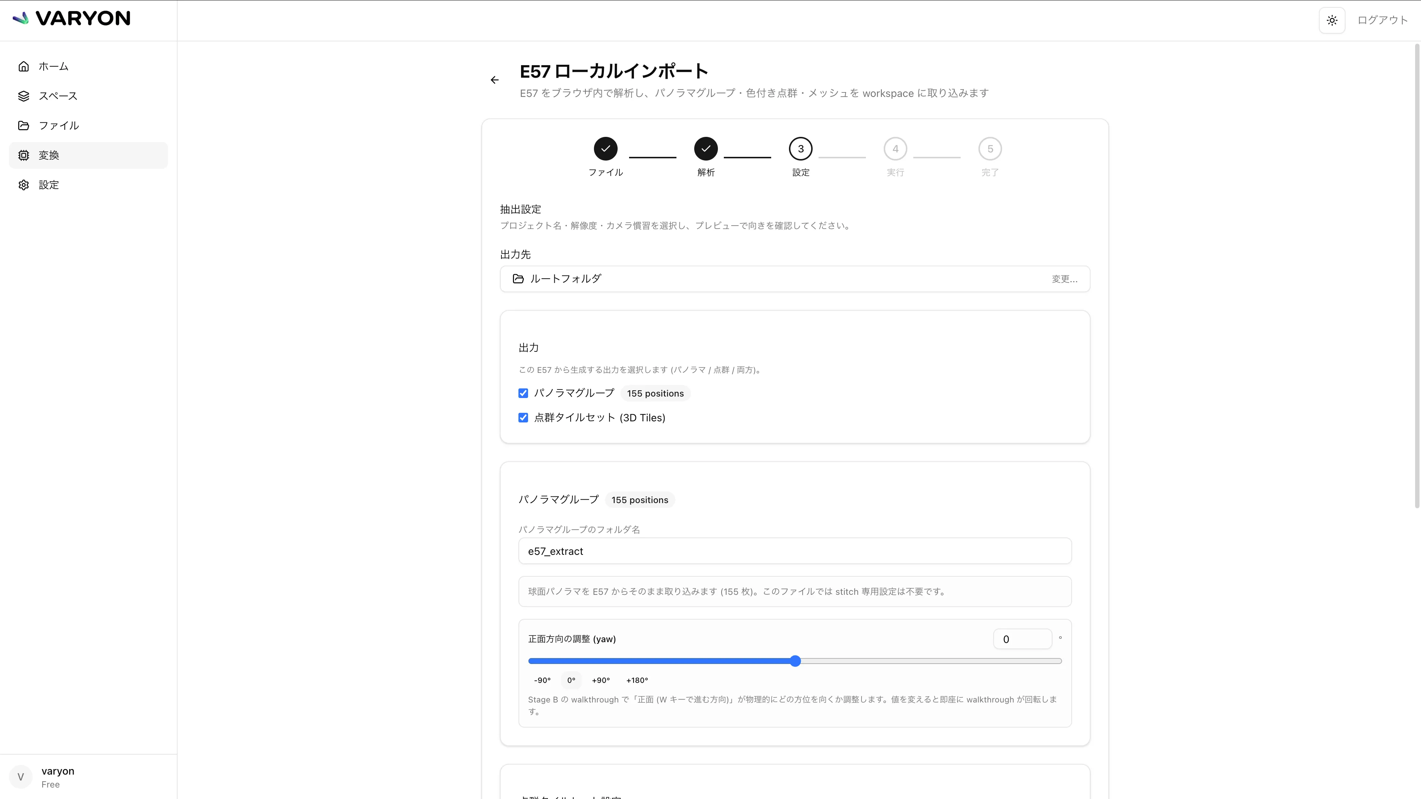Select 変換 in the sidebar
Viewport: 1421px width, 799px height.
[x=88, y=155]
